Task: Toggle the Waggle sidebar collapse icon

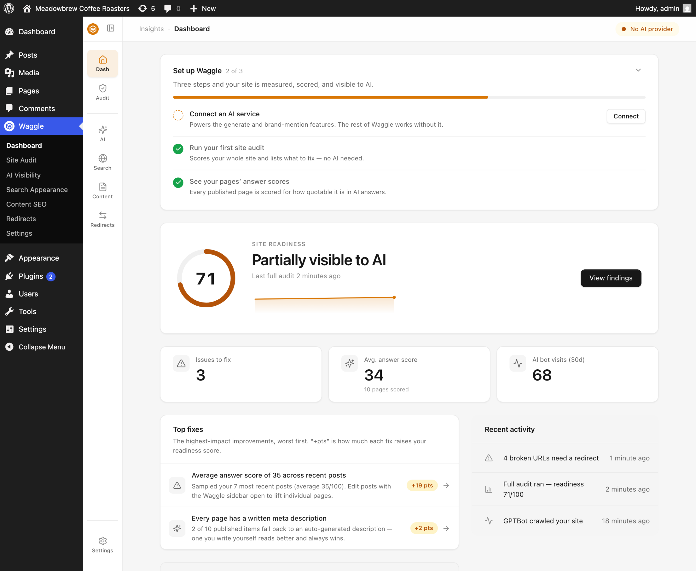Action: pos(111,28)
